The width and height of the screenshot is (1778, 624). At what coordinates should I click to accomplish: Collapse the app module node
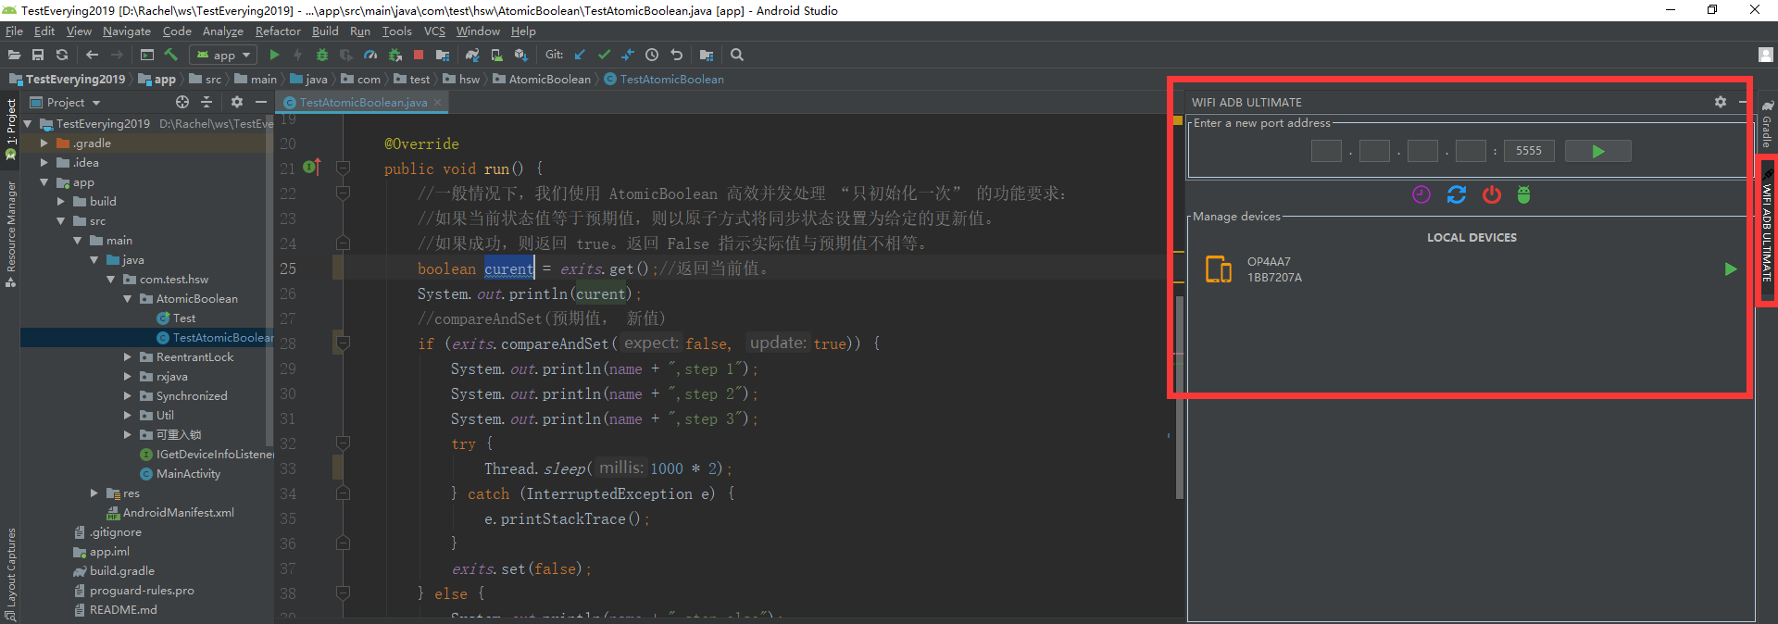pyautogui.click(x=44, y=182)
